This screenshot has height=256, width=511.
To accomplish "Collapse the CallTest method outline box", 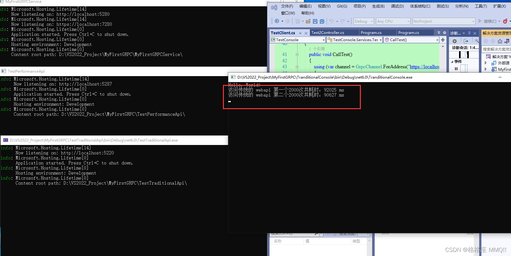I will coord(297,54).
